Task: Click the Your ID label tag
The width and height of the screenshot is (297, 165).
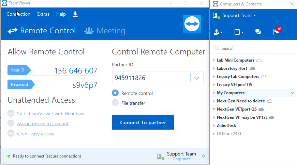Action: 19,70
